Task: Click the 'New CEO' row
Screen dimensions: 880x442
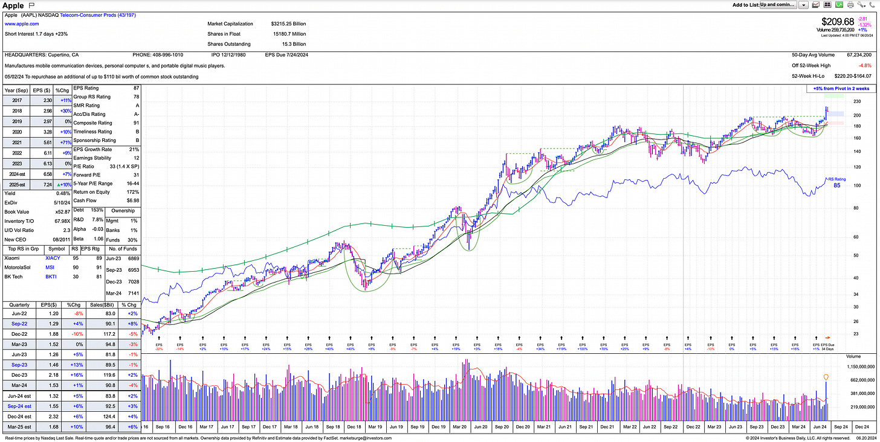Action: 37,240
